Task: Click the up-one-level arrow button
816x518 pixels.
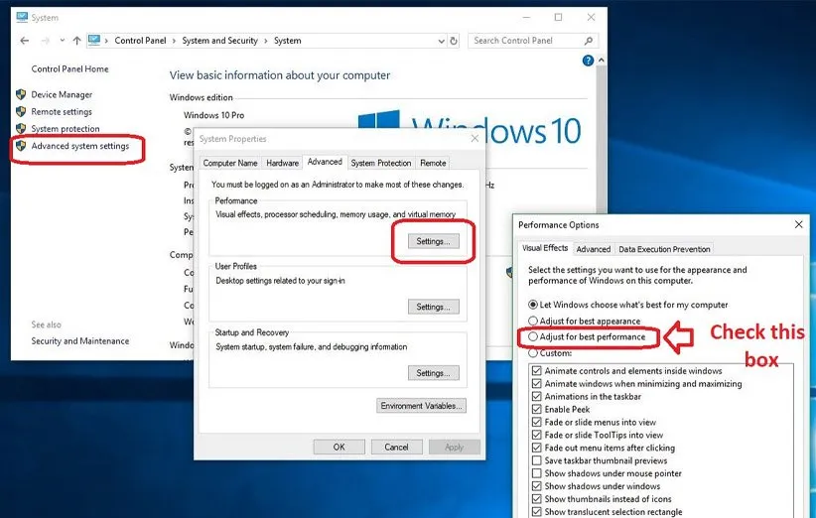Action: (76, 41)
